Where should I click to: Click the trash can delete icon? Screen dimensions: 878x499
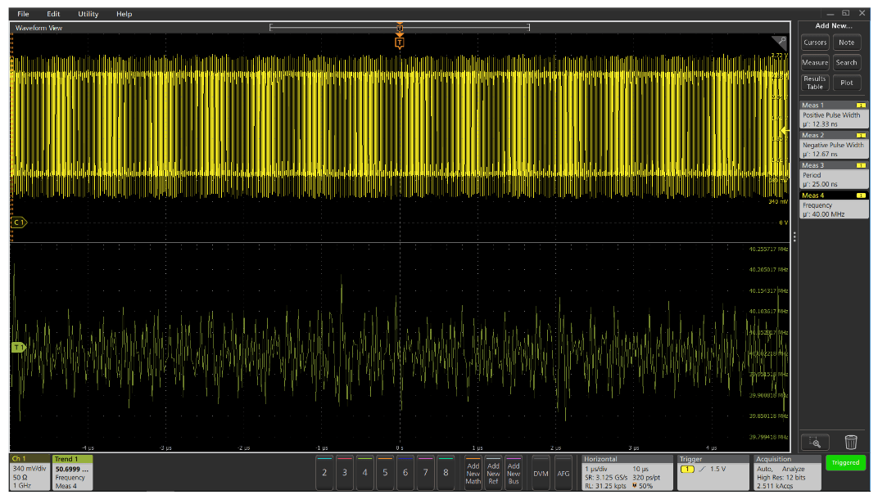pos(851,443)
